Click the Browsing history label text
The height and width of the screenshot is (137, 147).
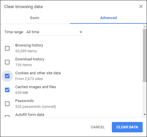[x=29, y=45]
